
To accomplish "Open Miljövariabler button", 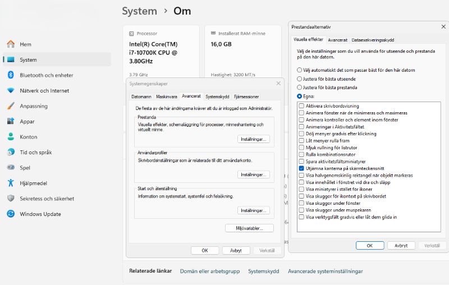I will [249, 228].
